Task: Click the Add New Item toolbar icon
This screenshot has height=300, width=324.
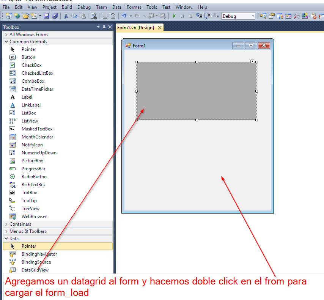Action: (34, 16)
